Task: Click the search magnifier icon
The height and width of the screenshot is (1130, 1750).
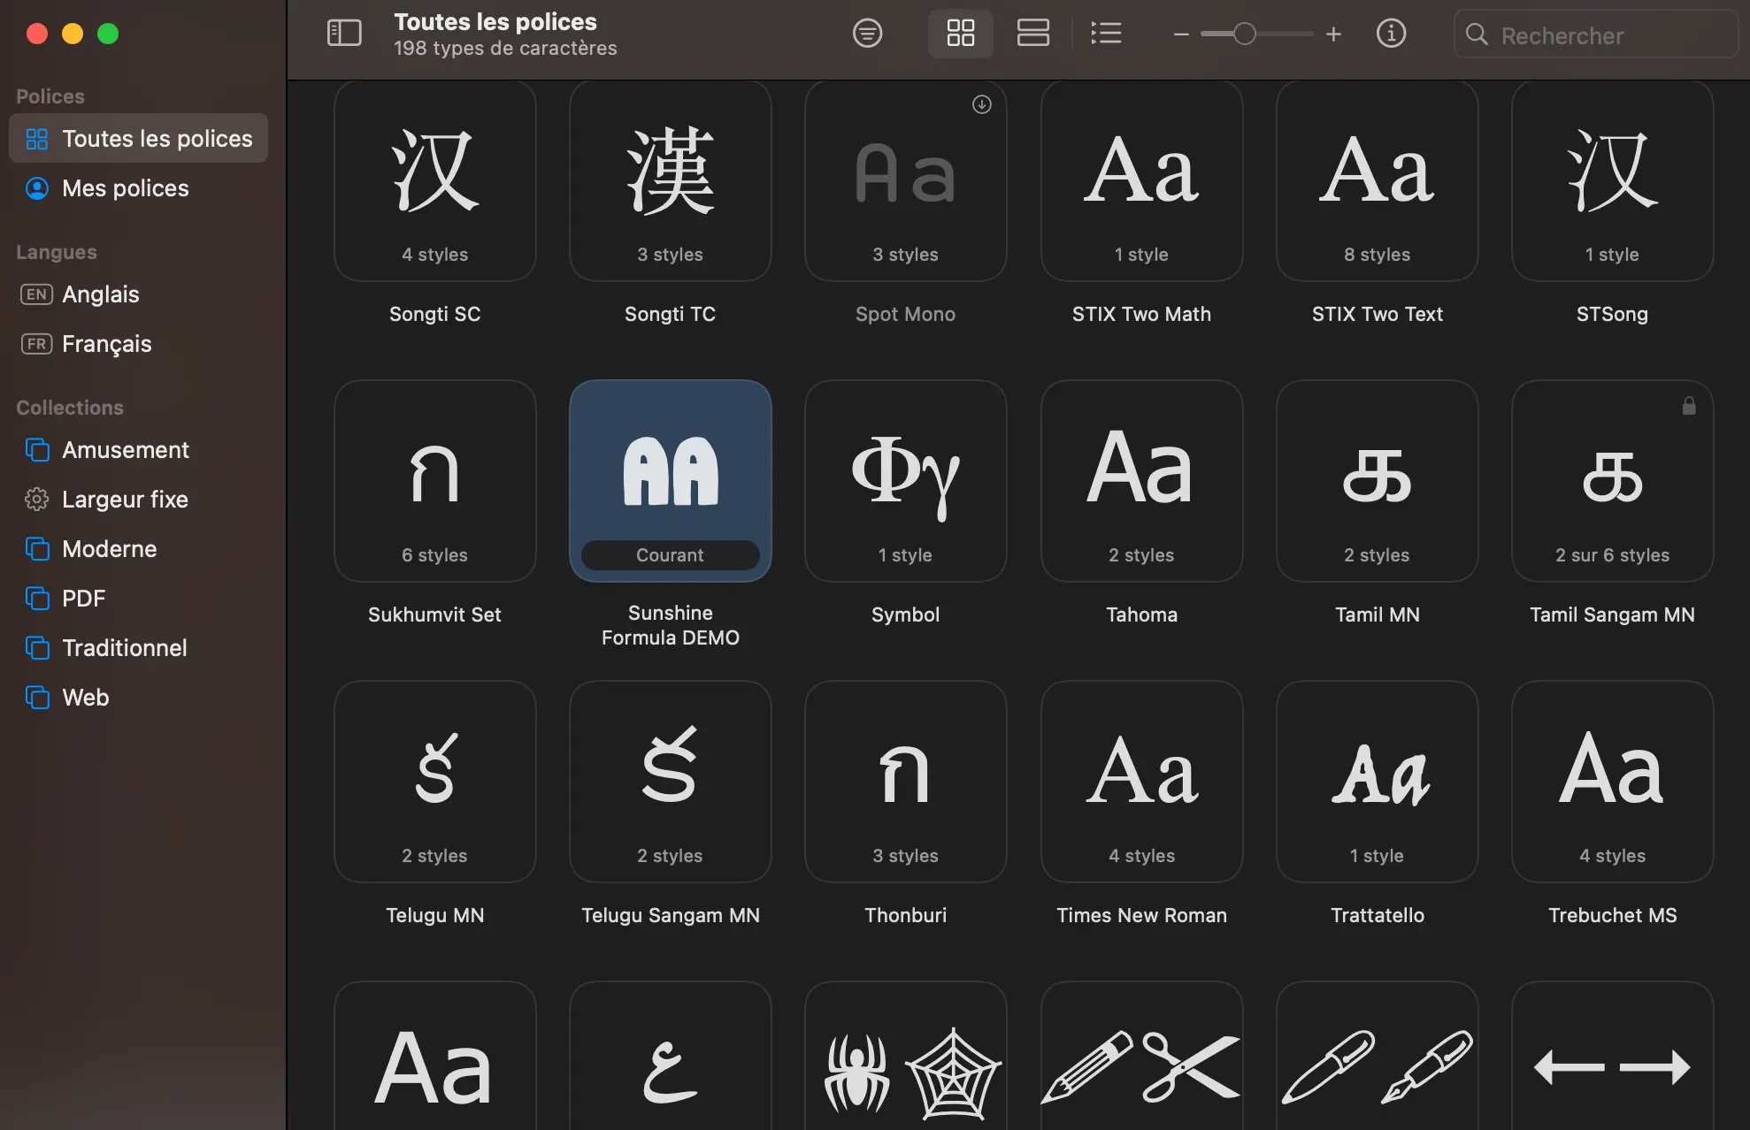Action: [1477, 34]
